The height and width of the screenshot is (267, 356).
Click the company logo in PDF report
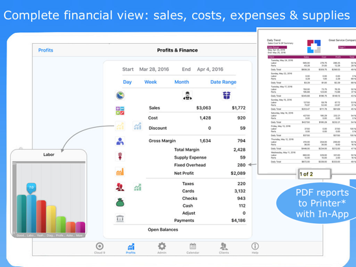point(314,46)
